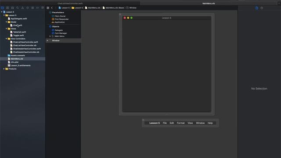Screen dimensions: 281x158
Task: Click MainMenu.xib in the jump bar
Action: tap(93, 8)
